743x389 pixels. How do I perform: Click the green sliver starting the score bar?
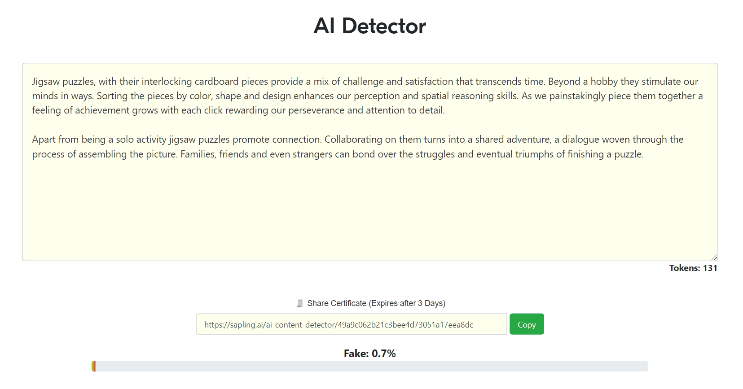pos(92,367)
